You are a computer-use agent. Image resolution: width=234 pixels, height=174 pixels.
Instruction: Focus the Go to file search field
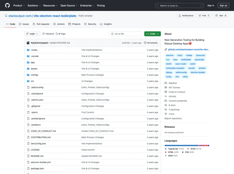click(x=126, y=34)
